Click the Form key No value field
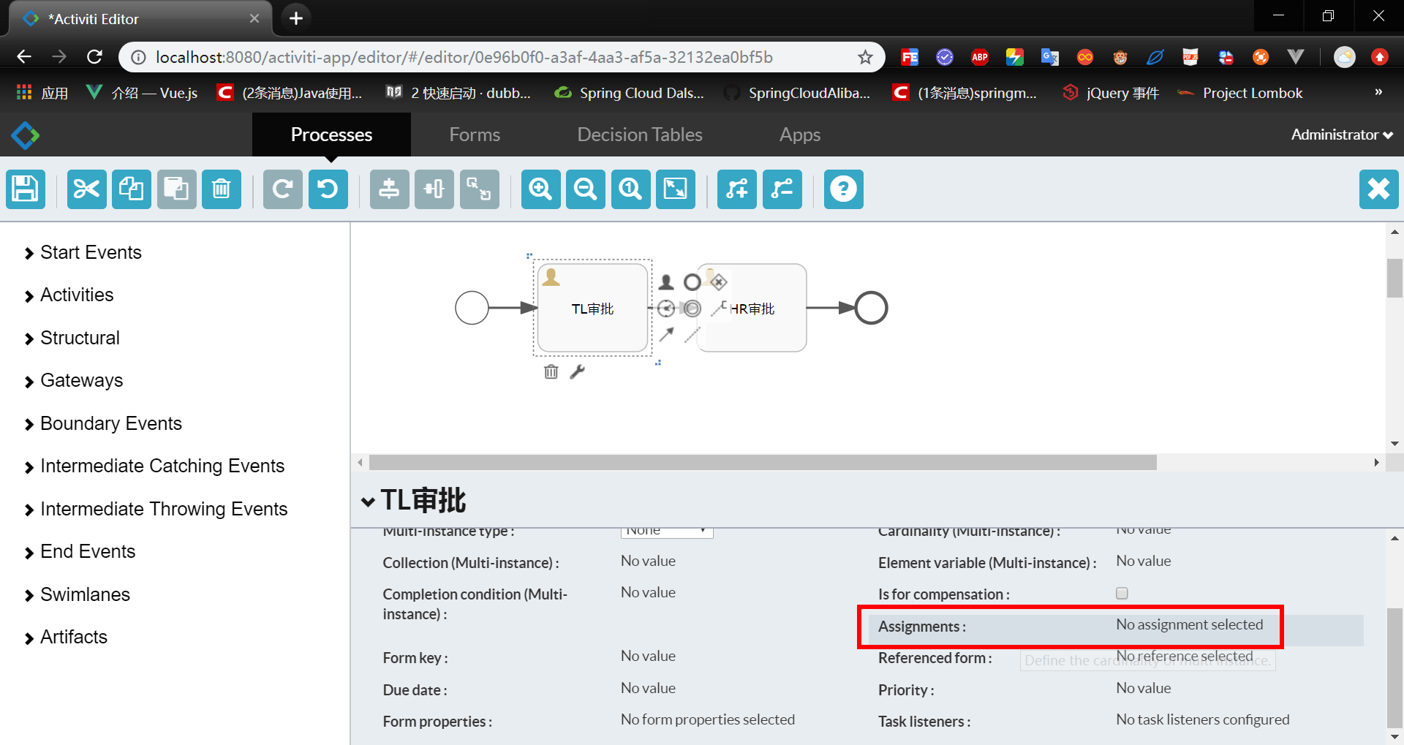The width and height of the screenshot is (1404, 745). [x=648, y=656]
